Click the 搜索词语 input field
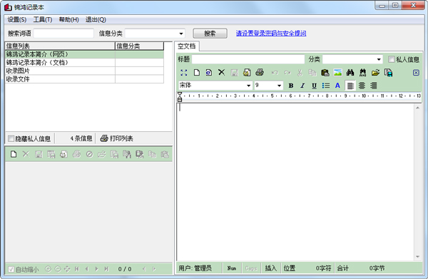Image resolution: width=428 pixels, height=279 pixels. (x=63, y=34)
